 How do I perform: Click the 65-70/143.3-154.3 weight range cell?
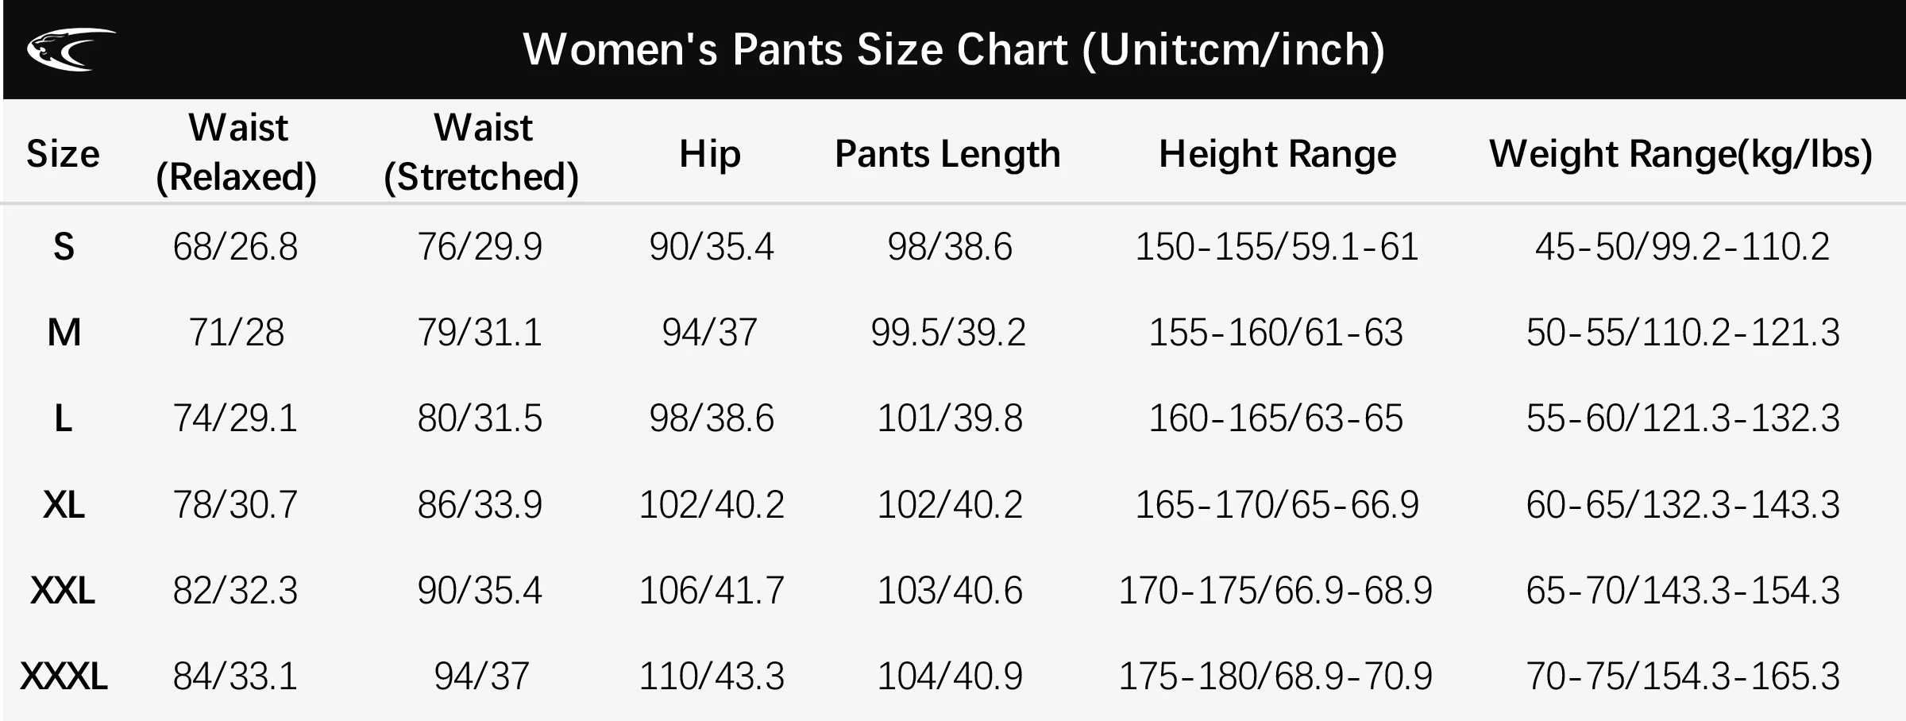(x=1683, y=590)
